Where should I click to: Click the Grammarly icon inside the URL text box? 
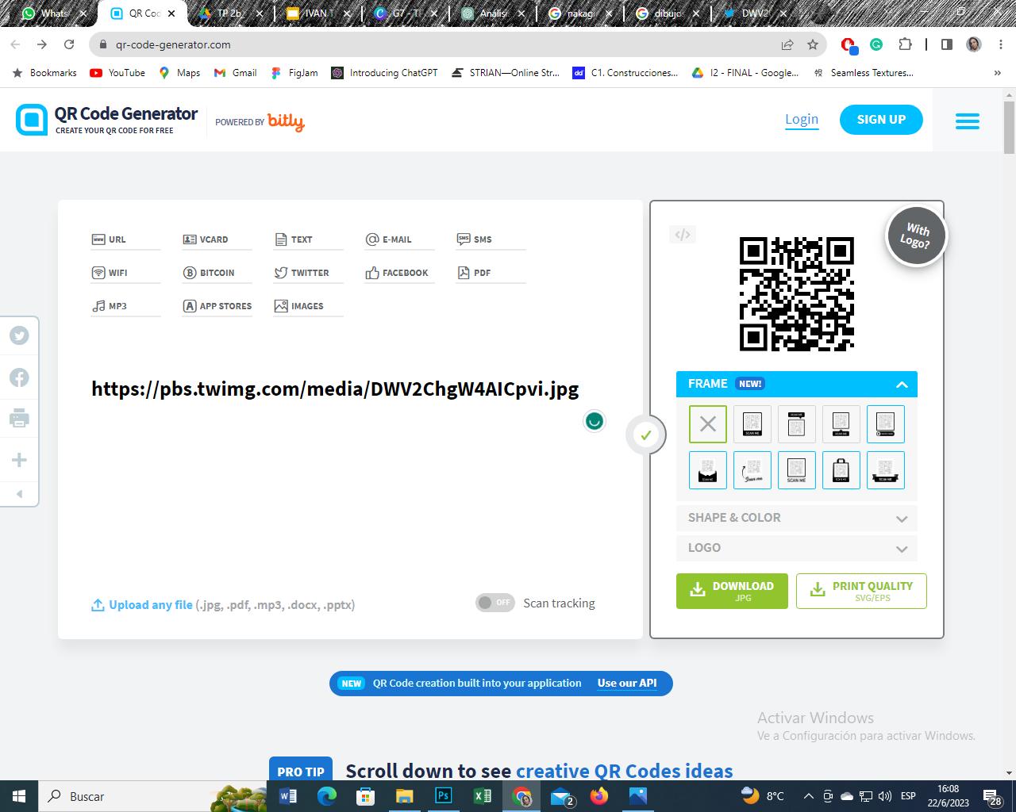(594, 420)
